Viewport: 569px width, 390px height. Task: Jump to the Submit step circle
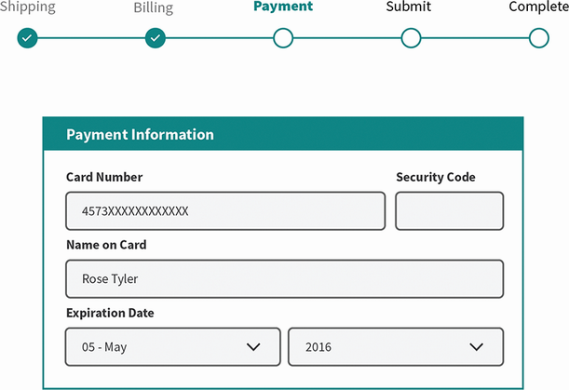point(411,38)
